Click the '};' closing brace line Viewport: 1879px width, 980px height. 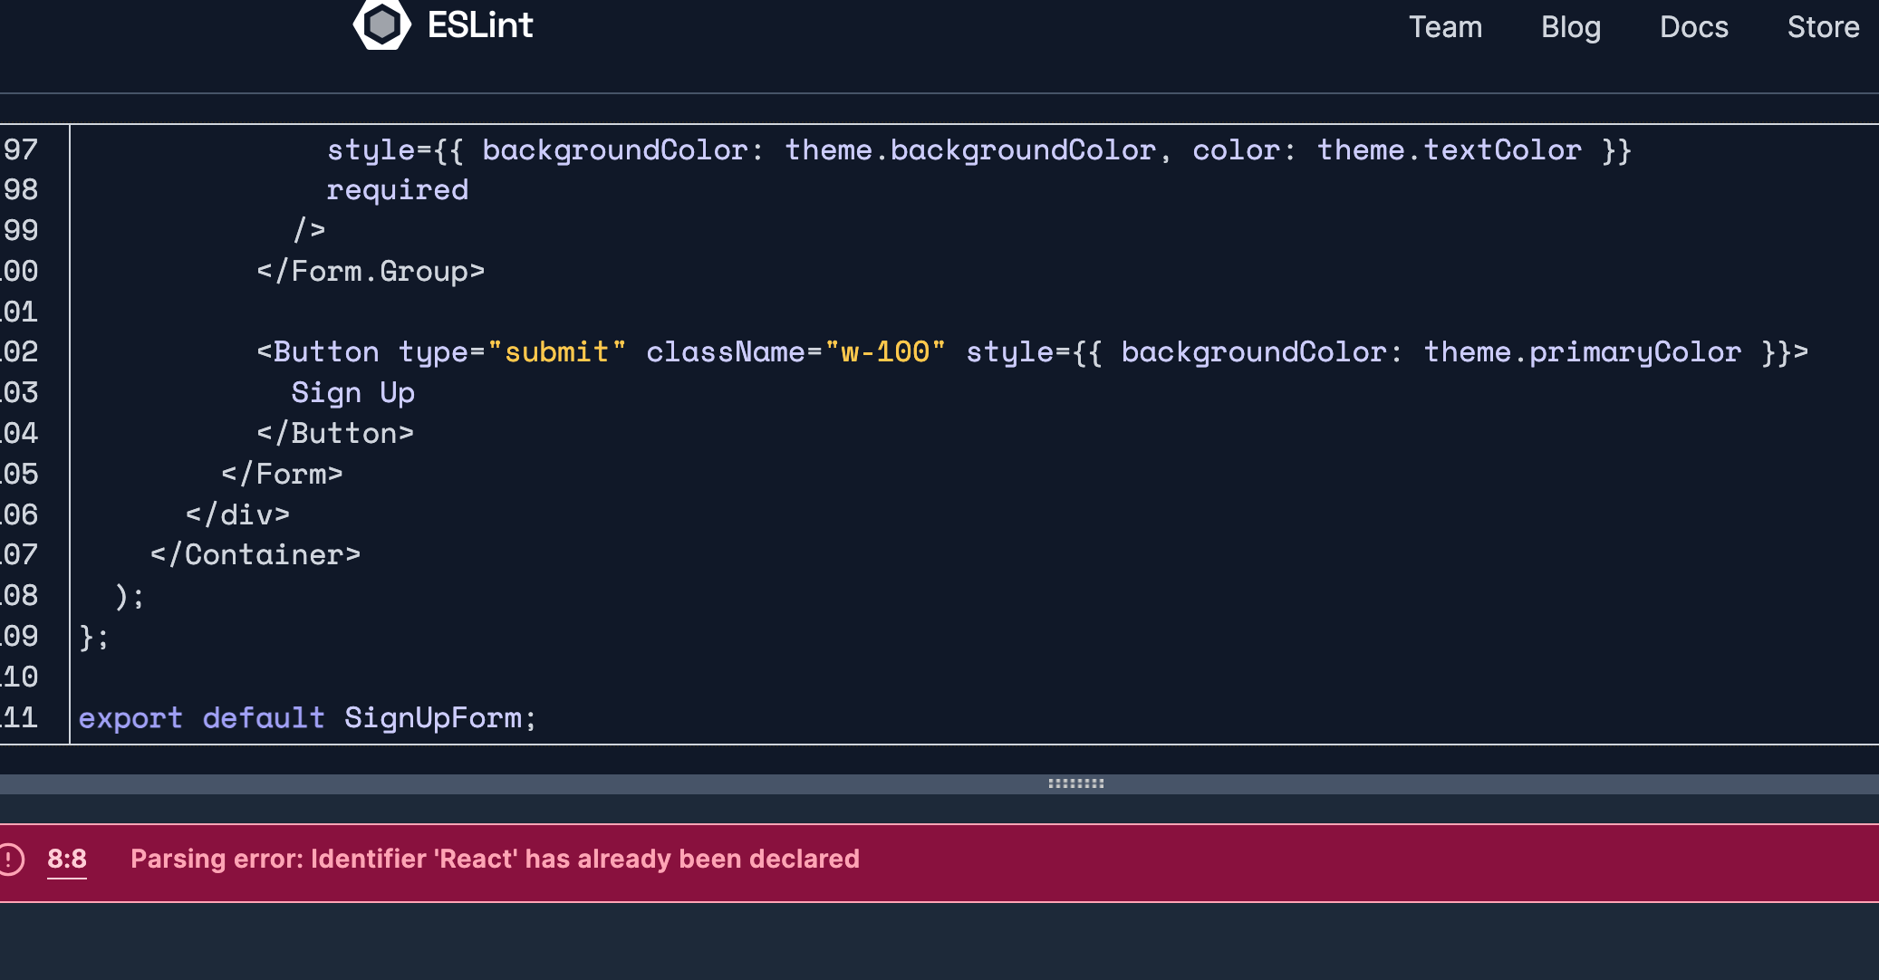click(94, 637)
